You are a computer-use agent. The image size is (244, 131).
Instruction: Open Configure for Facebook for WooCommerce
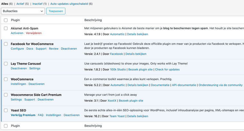(x=17, y=49)
